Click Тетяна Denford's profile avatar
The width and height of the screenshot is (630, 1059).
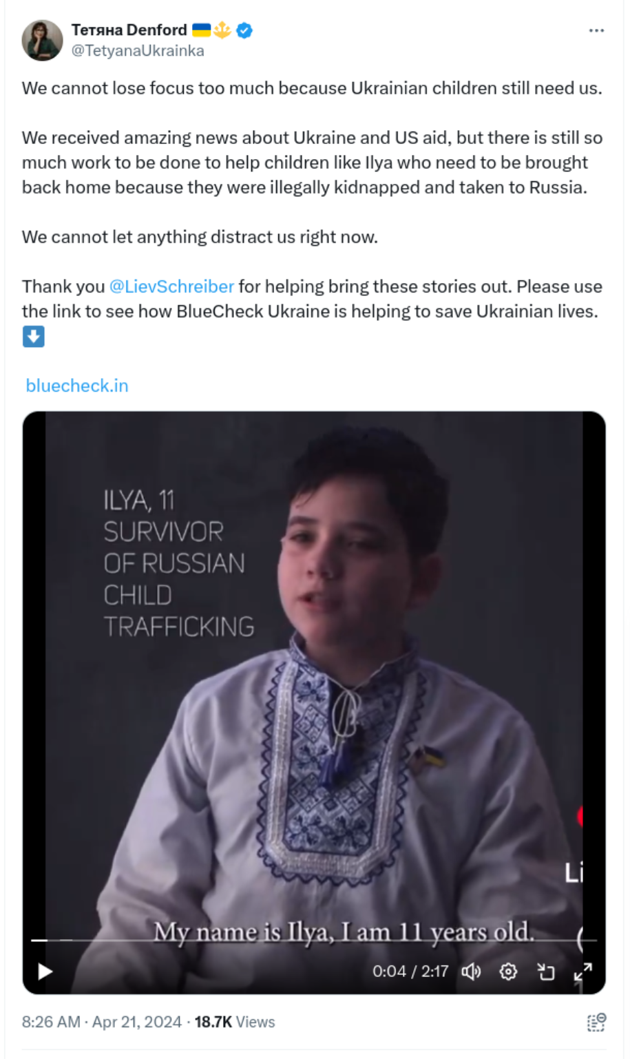point(42,41)
